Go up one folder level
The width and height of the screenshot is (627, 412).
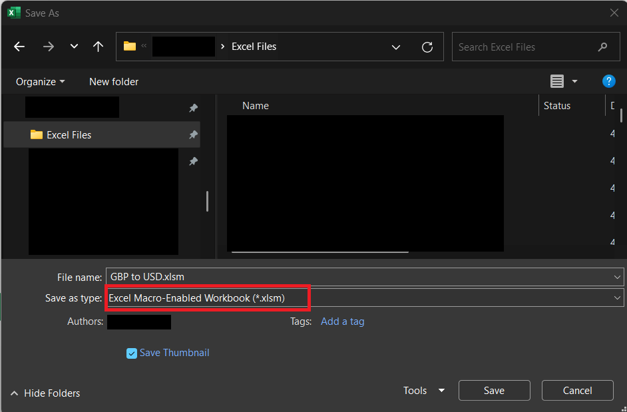point(98,47)
